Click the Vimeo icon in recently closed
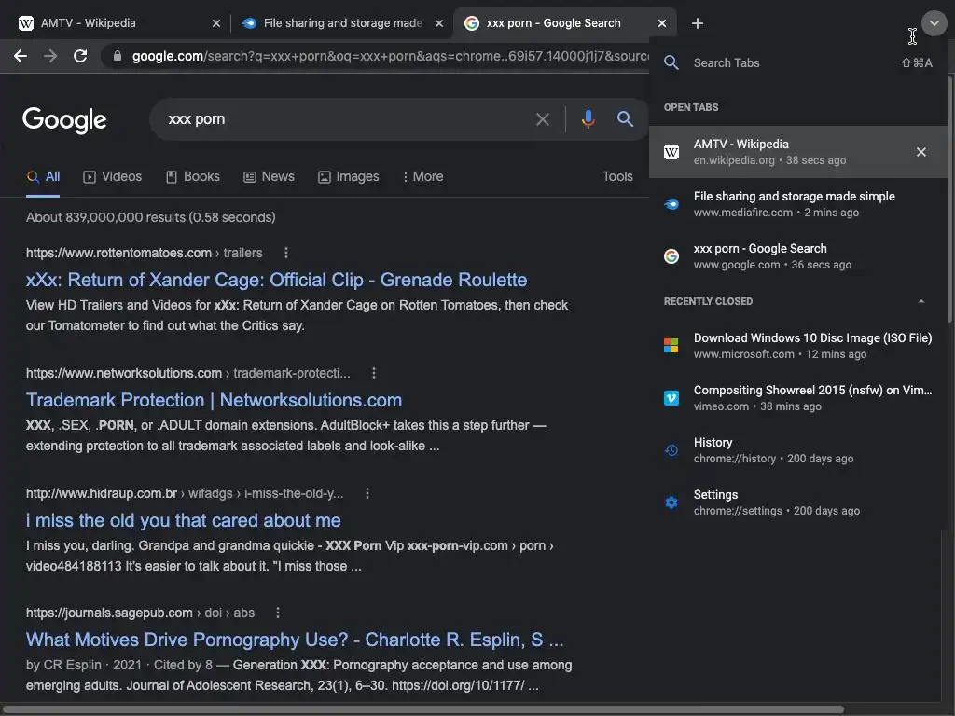 671,398
